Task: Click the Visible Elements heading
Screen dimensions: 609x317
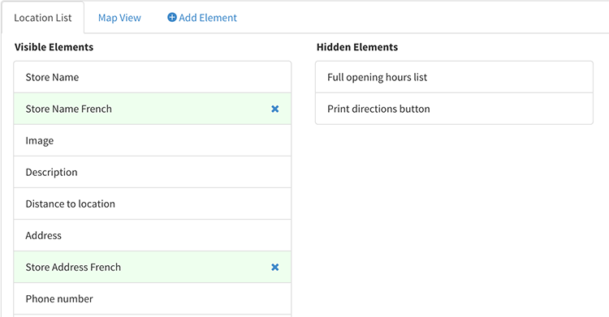Action: click(54, 47)
